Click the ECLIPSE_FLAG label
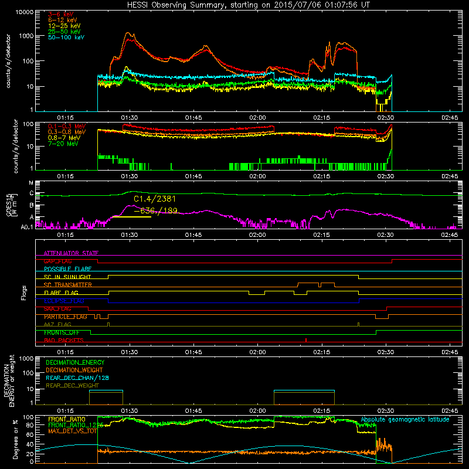 coord(64,301)
